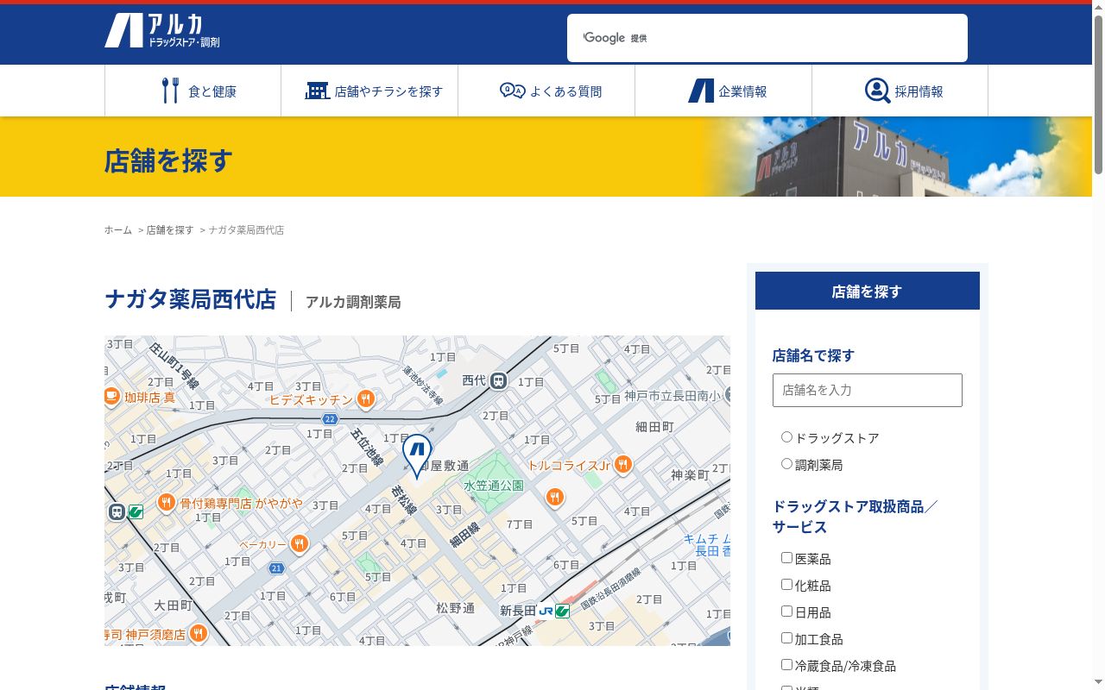
Task: Open the 採用情報 menu item
Action: pyautogui.click(x=900, y=91)
